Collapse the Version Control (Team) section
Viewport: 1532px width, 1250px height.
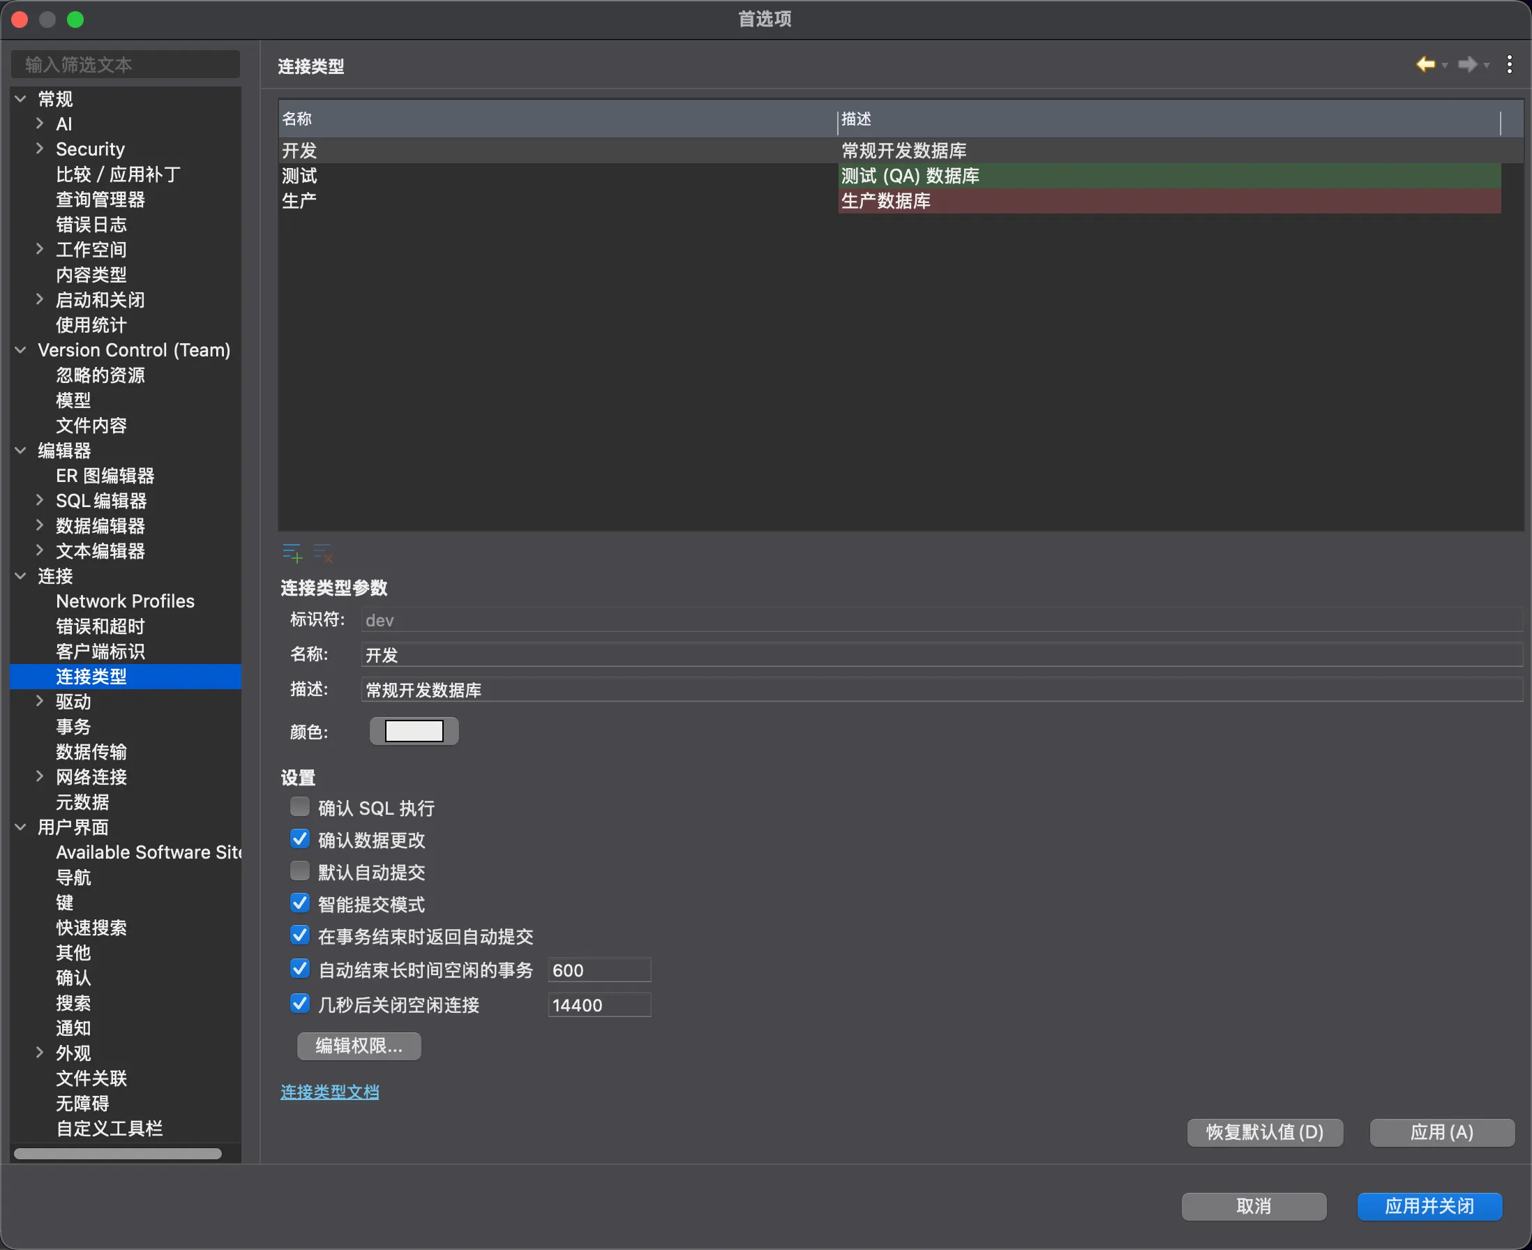pos(21,350)
